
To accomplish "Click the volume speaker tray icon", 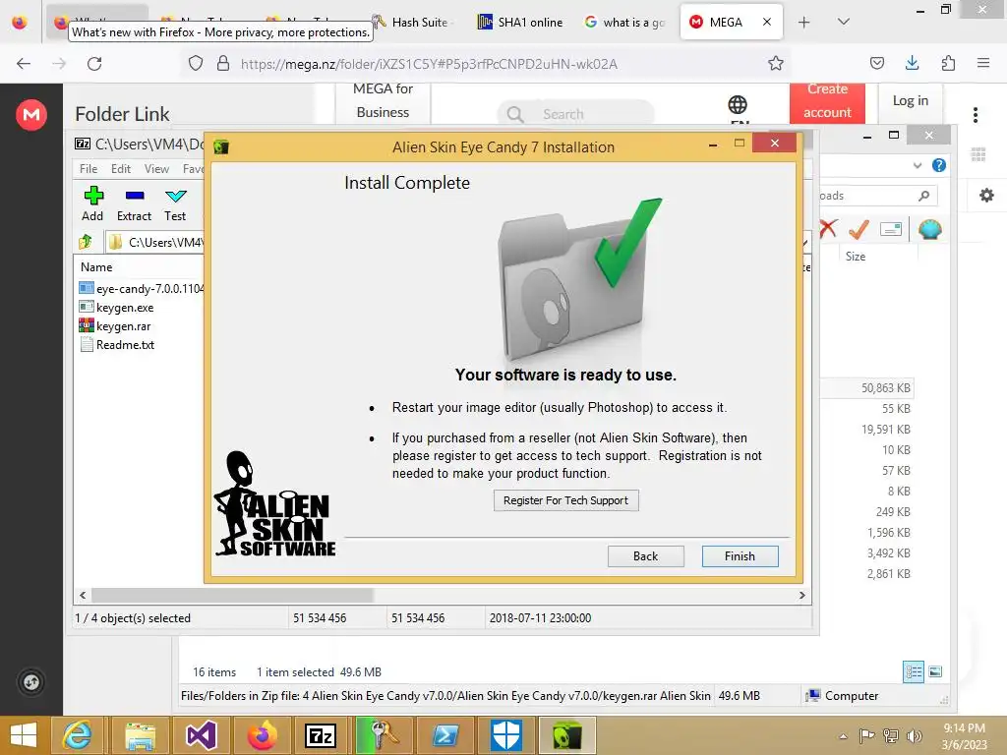I will [914, 735].
